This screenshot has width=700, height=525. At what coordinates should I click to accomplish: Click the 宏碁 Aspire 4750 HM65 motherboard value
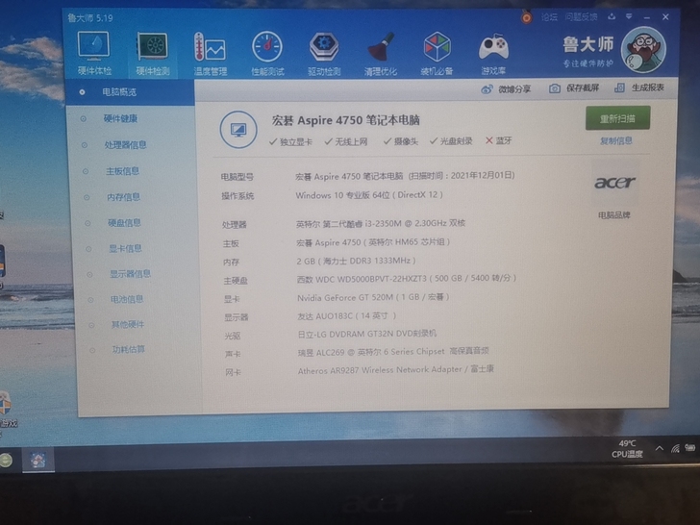373,242
